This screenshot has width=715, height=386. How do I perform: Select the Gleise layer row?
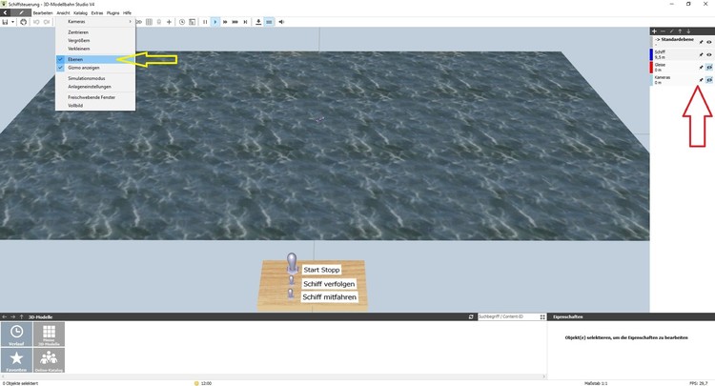point(683,67)
